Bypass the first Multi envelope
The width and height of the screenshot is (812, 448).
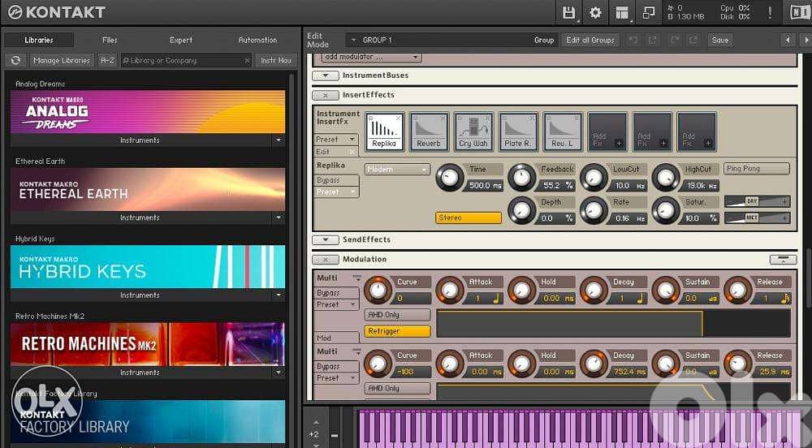(337, 293)
